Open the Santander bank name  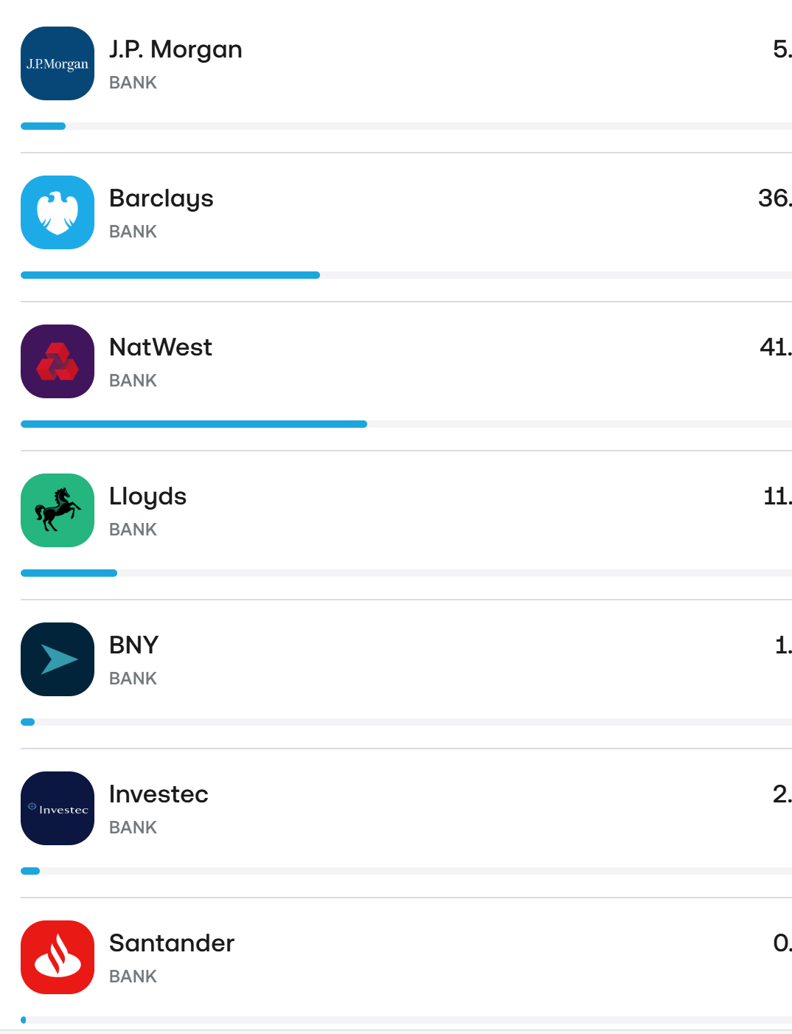[172, 943]
